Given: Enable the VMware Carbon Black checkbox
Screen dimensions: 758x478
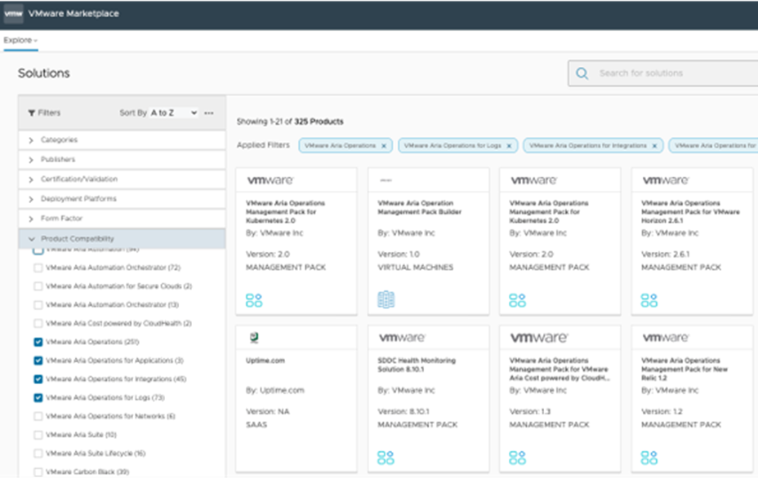Looking at the screenshot, I should pos(38,472).
